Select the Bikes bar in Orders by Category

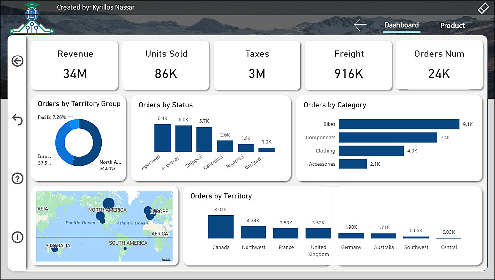(399, 124)
